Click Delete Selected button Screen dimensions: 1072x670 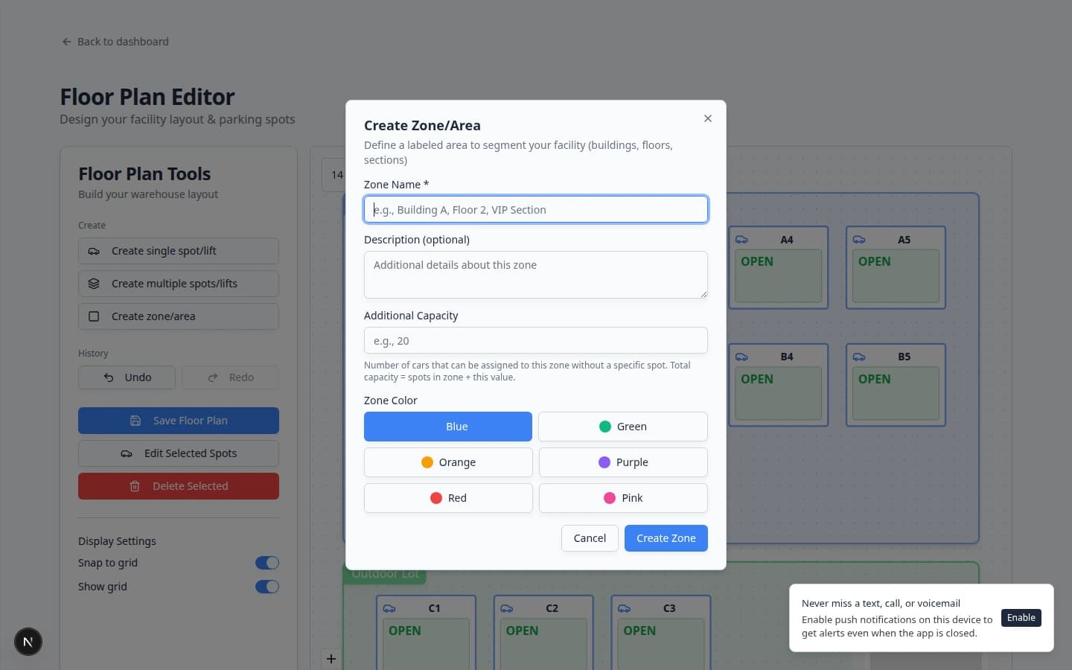(179, 486)
